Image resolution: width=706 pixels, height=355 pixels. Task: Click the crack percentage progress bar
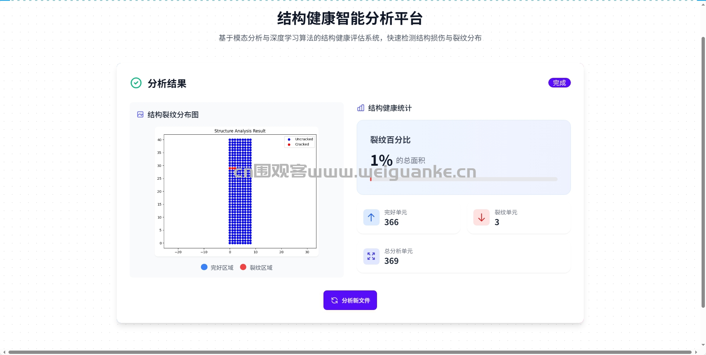[x=463, y=179]
